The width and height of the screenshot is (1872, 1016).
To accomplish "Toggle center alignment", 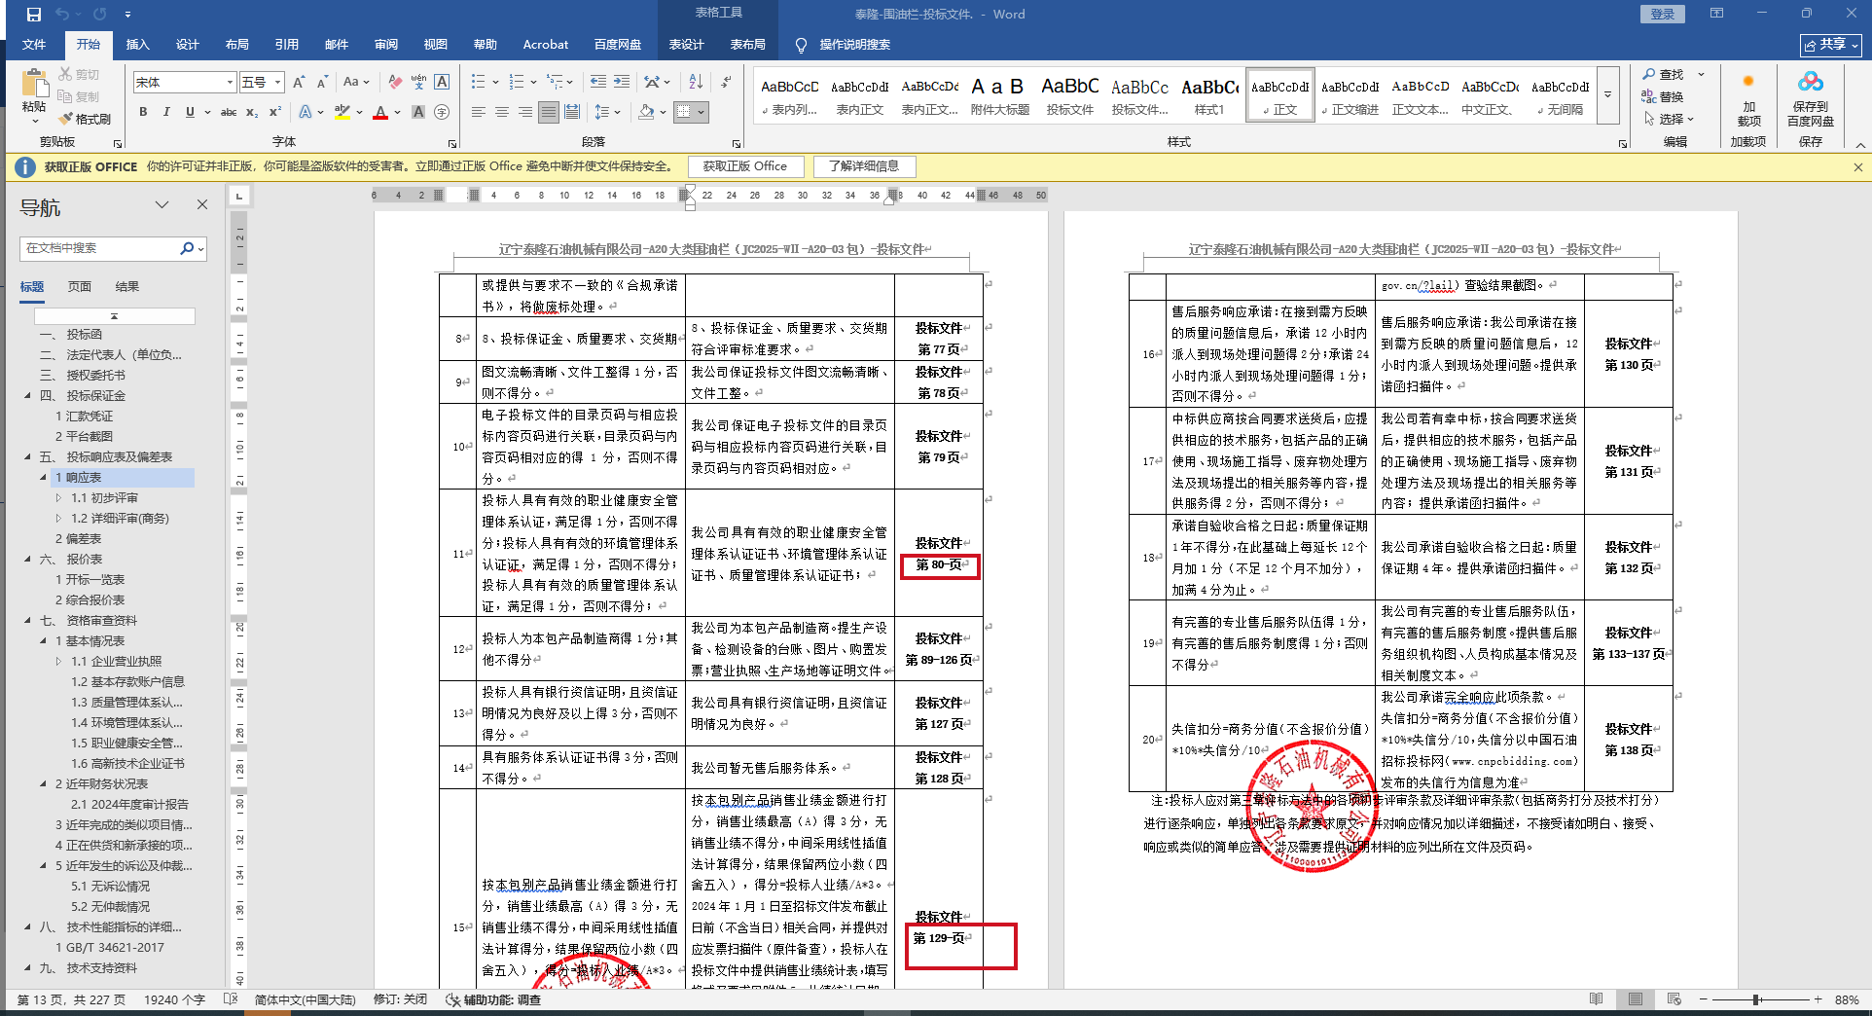I will coord(502,112).
